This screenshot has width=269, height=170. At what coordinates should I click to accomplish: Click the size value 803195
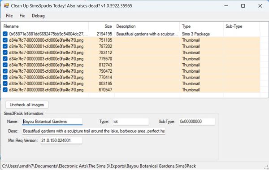pyautogui.click(x=105, y=83)
